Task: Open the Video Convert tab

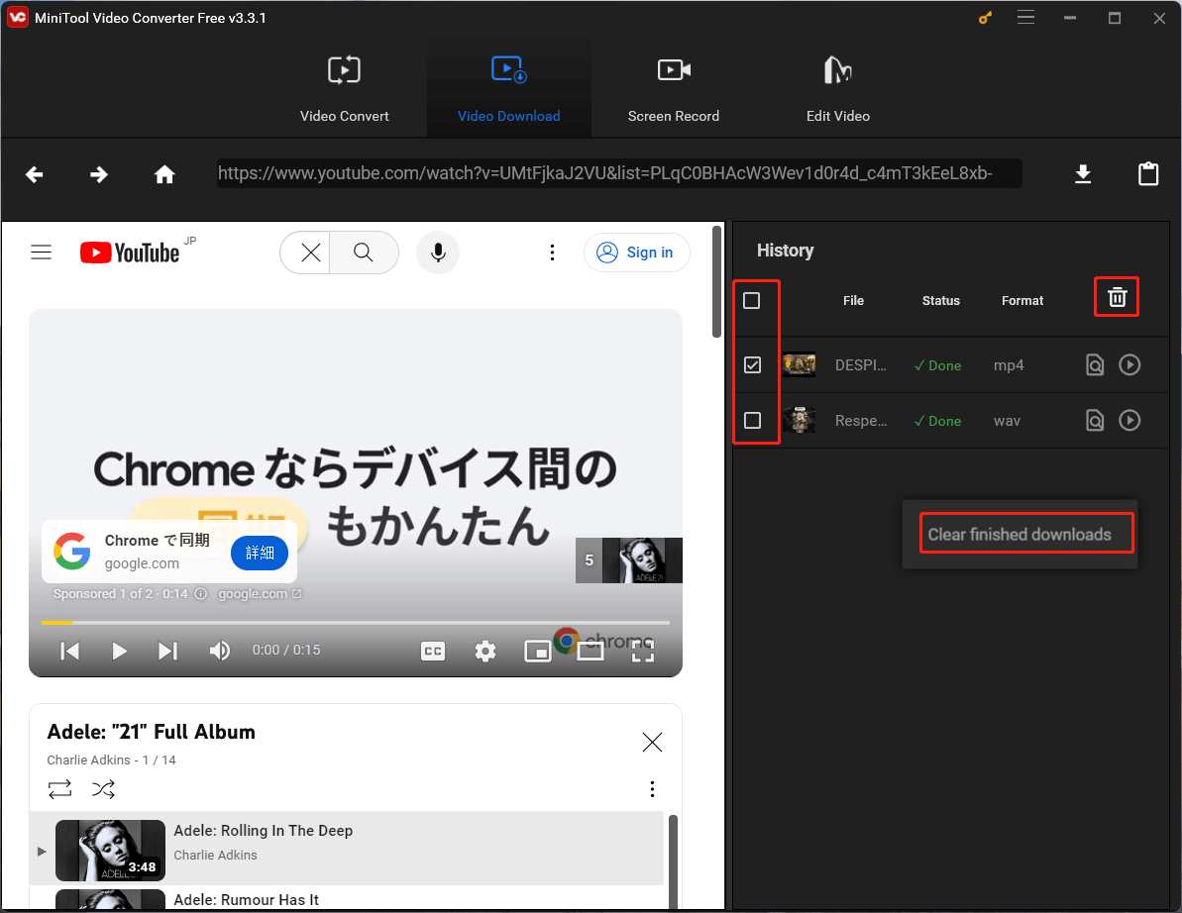Action: tap(345, 88)
